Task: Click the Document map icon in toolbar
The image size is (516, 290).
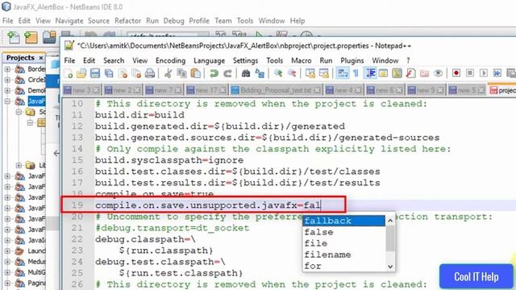Action: 397,73
